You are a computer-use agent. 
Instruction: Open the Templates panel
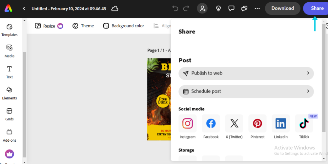tap(10, 30)
